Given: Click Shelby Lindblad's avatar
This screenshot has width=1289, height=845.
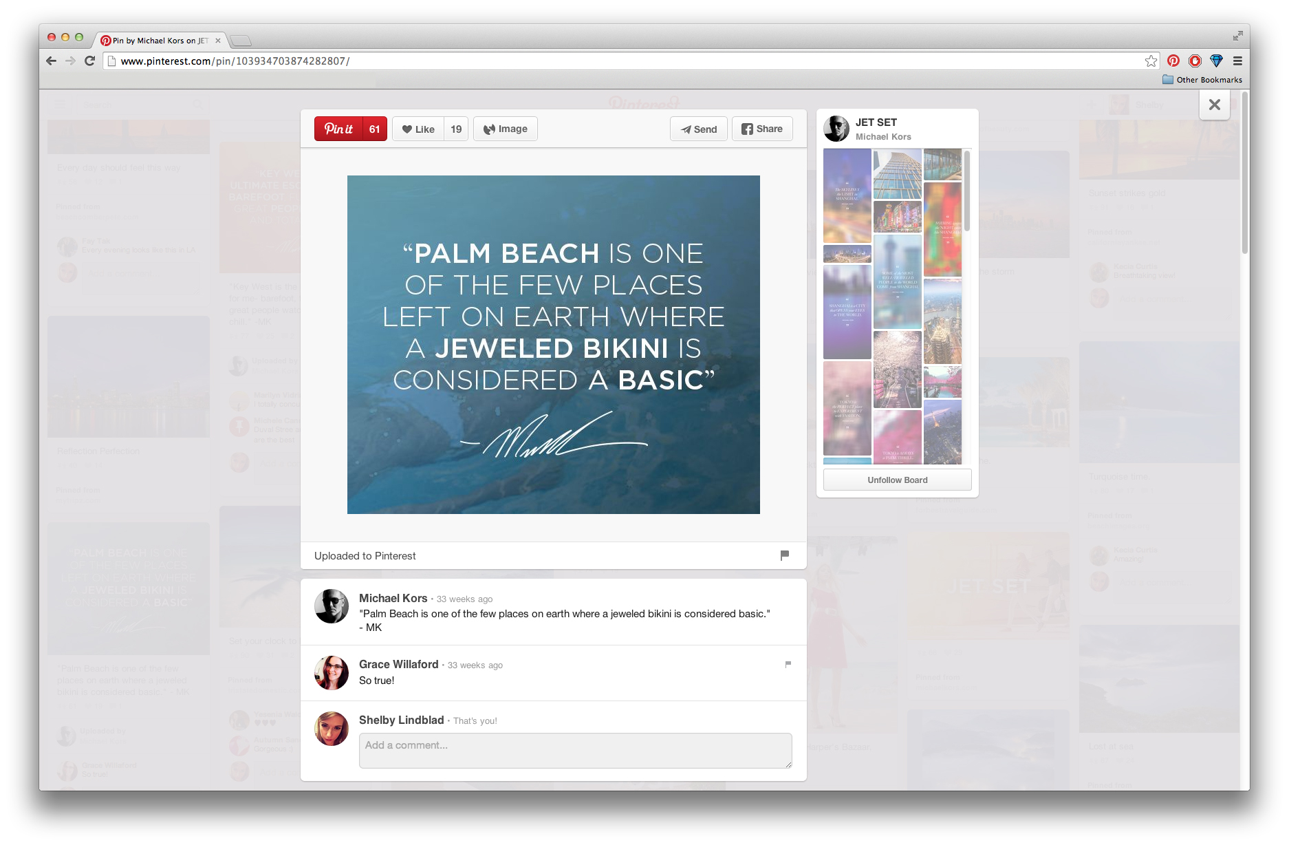Looking at the screenshot, I should (332, 728).
